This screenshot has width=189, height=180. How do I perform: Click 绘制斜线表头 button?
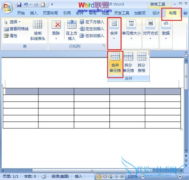click(38, 30)
